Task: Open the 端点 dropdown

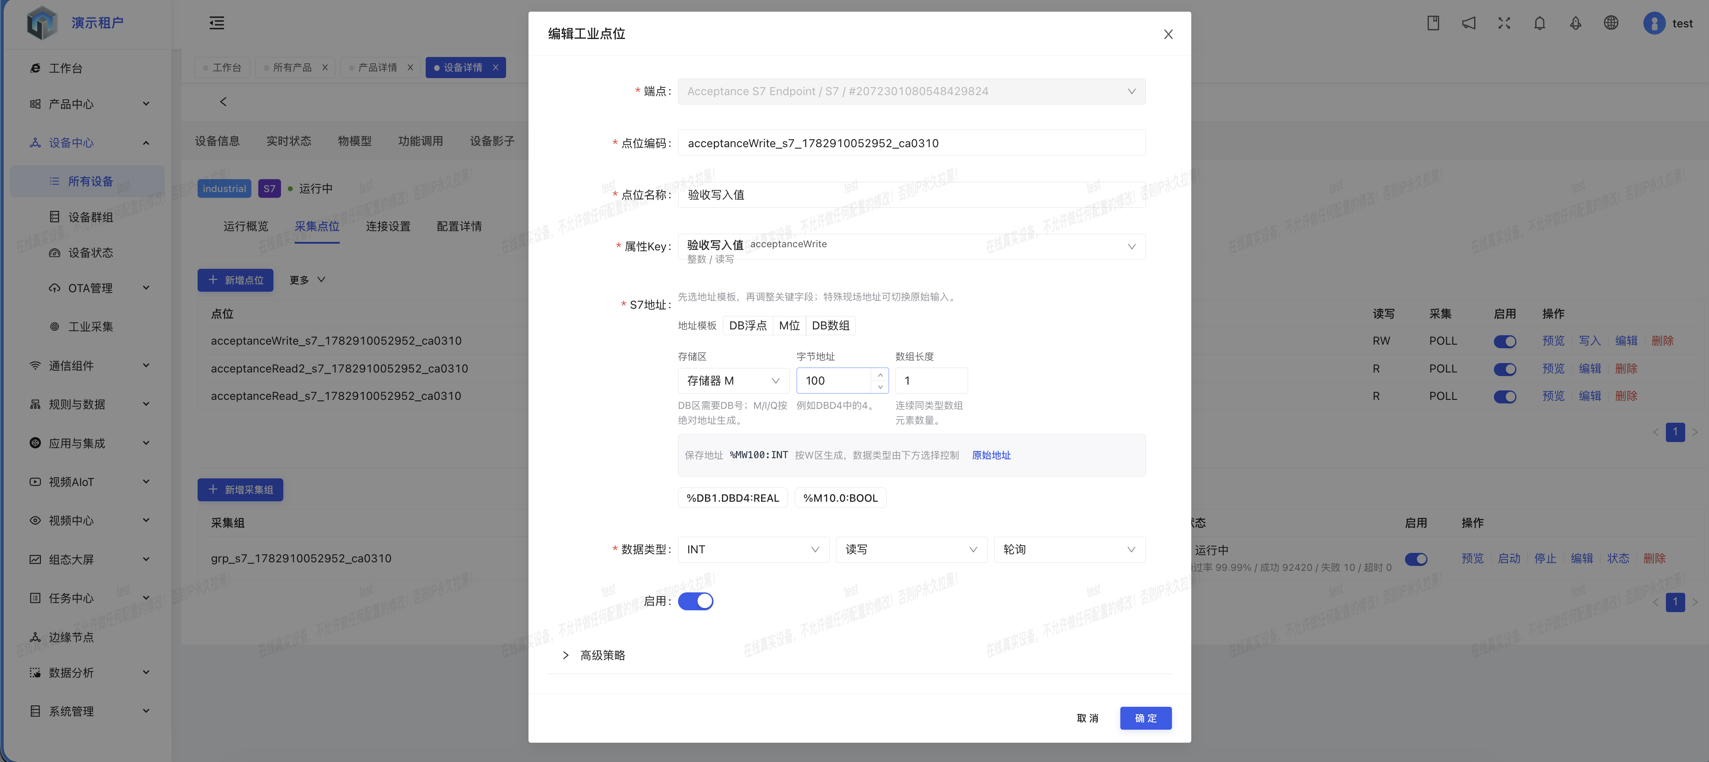Action: click(x=912, y=92)
